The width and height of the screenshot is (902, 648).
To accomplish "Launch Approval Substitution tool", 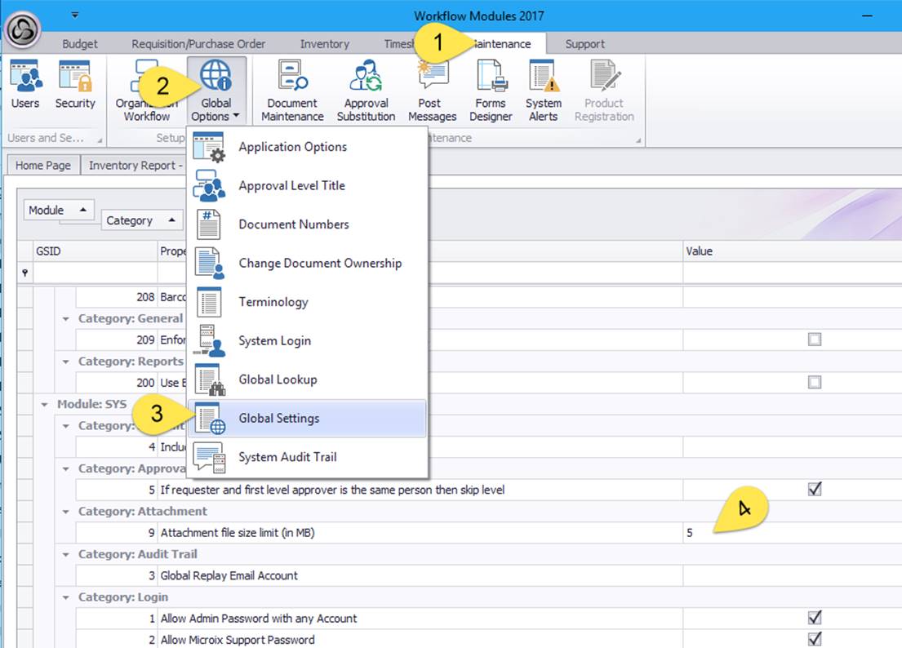I will point(366,91).
